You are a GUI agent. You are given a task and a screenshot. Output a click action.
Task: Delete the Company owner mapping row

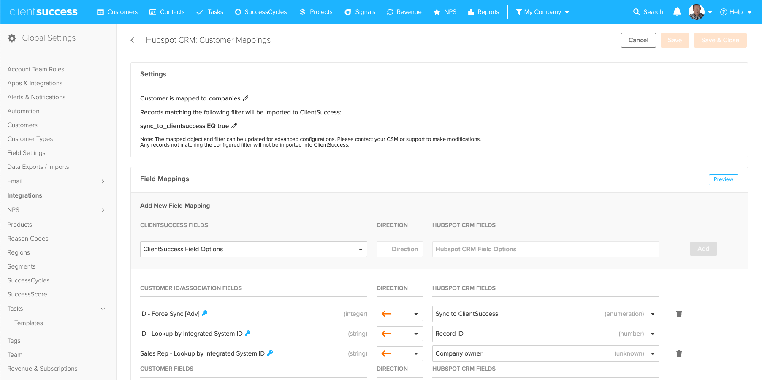[x=679, y=353]
